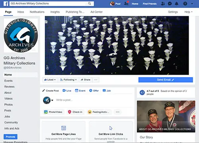Create an Event from composer
Screen dimensions: 199x143
(x=80, y=91)
